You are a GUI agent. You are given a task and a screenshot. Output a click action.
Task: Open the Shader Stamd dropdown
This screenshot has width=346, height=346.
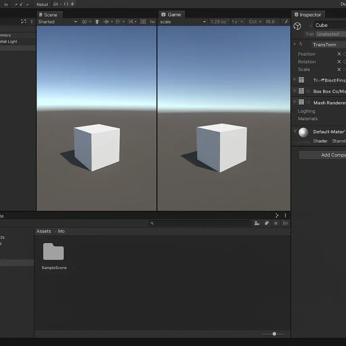coord(339,141)
